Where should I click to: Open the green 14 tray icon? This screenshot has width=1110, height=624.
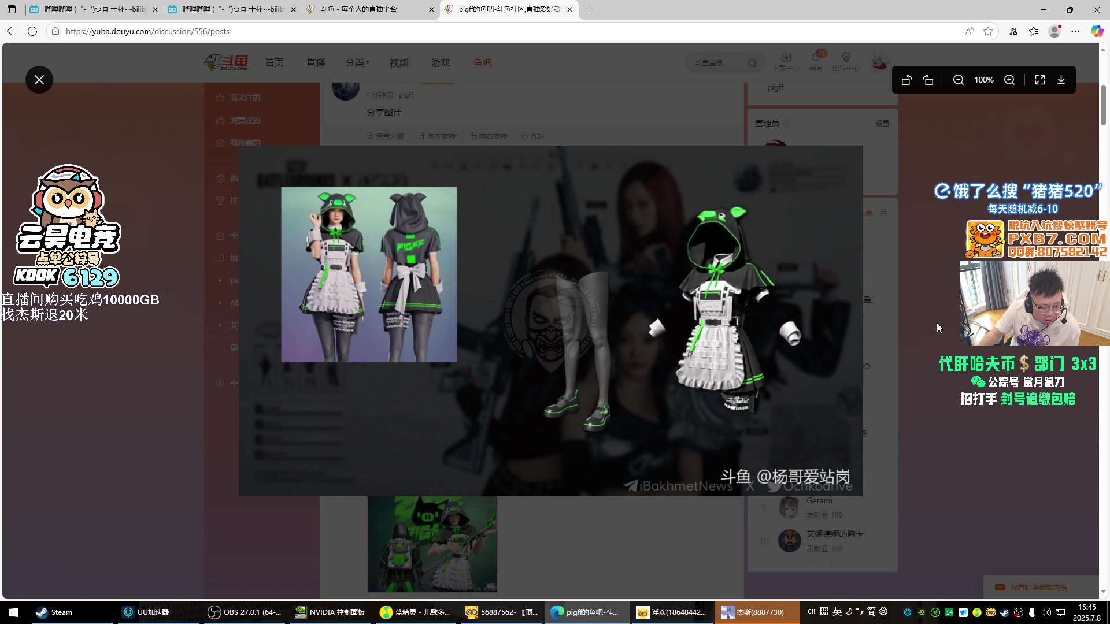[x=949, y=612]
